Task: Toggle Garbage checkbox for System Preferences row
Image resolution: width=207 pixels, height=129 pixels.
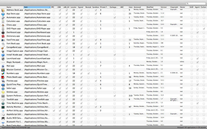Action: tap(115, 96)
